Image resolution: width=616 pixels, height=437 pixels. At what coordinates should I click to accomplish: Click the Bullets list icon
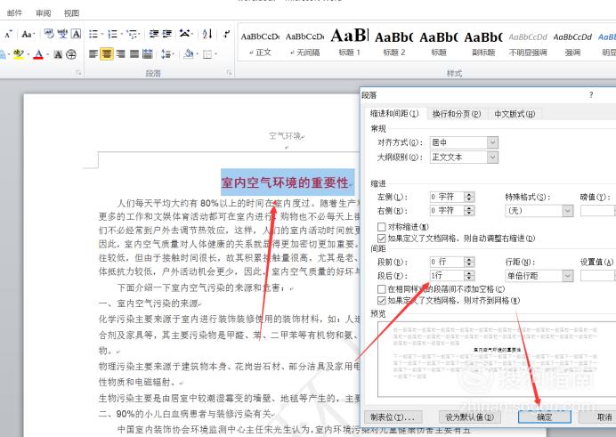[93, 34]
